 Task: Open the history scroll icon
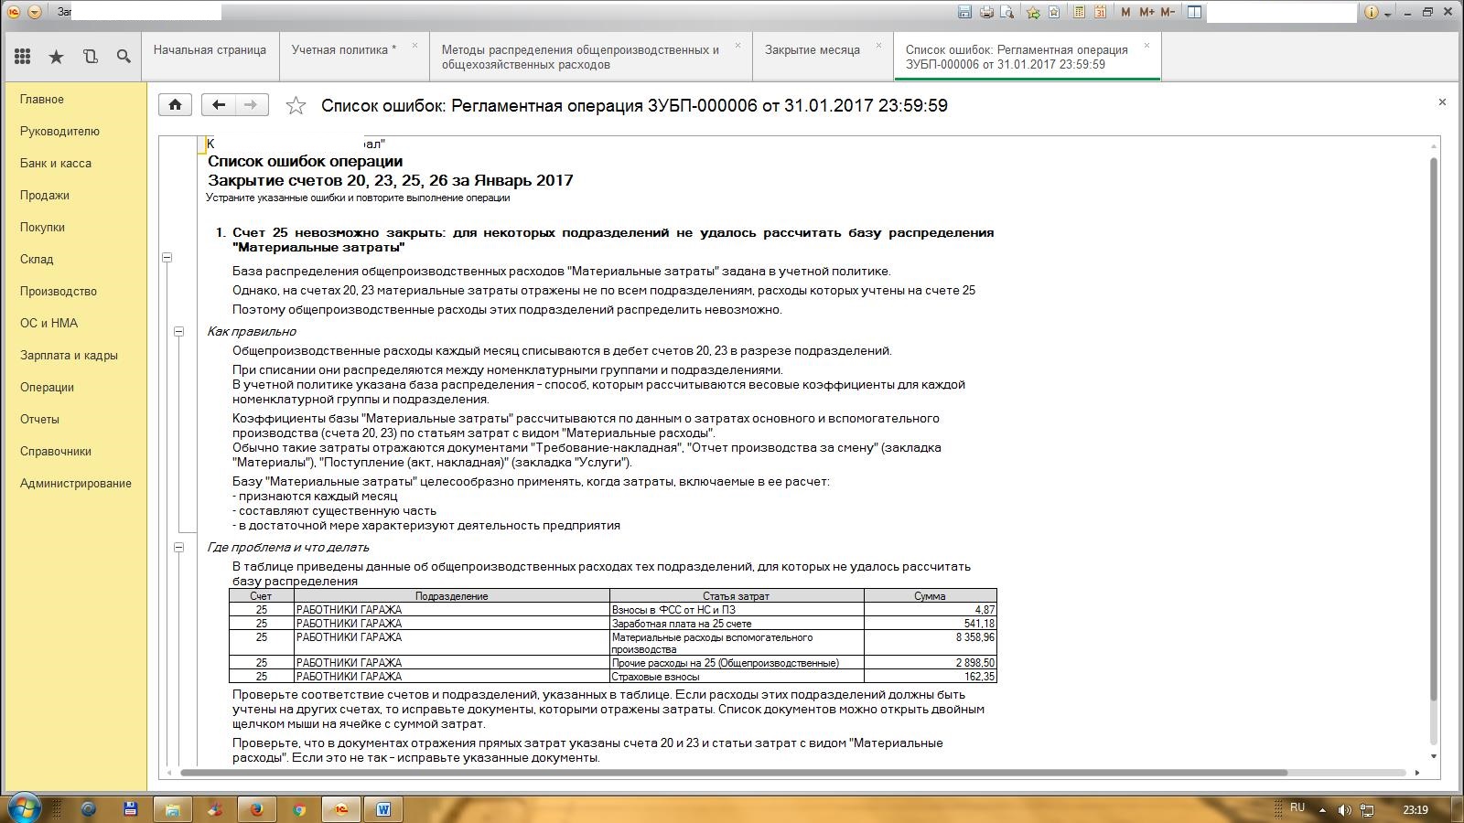tap(90, 57)
